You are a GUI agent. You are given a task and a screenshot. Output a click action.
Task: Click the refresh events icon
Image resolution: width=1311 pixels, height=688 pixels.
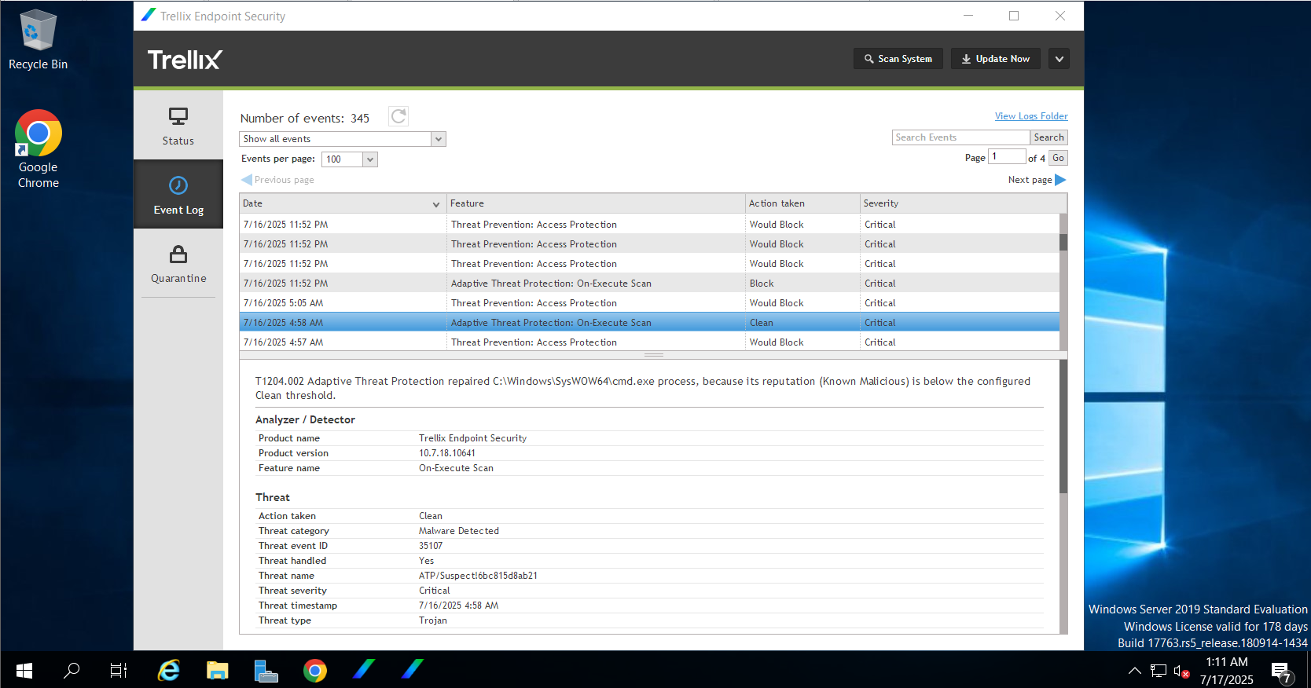pos(398,116)
